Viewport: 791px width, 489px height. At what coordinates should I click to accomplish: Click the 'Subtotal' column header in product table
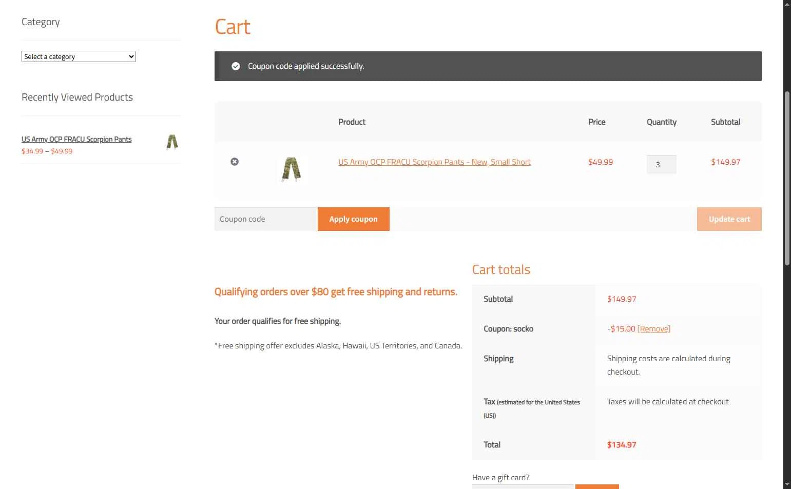725,122
